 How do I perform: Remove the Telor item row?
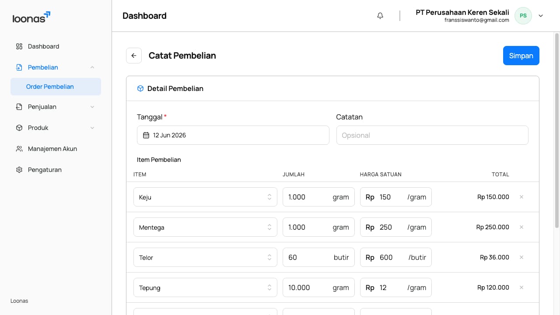[x=521, y=257]
